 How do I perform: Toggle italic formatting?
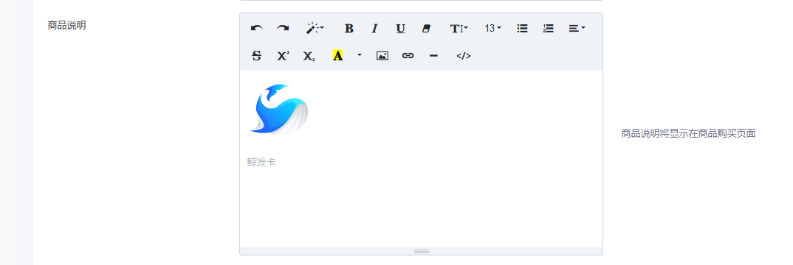click(x=375, y=29)
